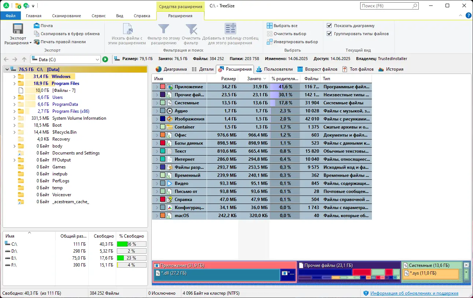The height and width of the screenshot is (298, 473).
Task: Click the Изображения row picture icon
Action: (x=170, y=119)
